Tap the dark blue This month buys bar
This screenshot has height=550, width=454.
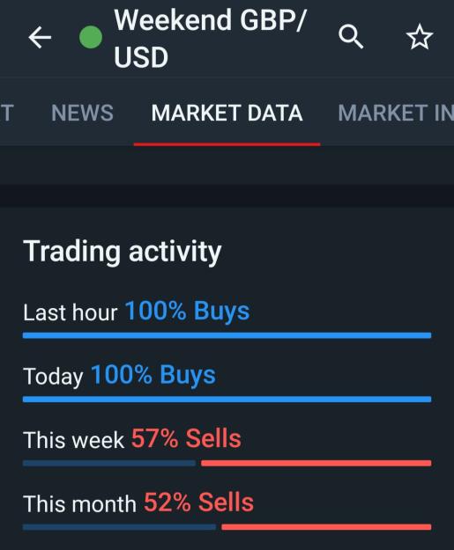120,527
